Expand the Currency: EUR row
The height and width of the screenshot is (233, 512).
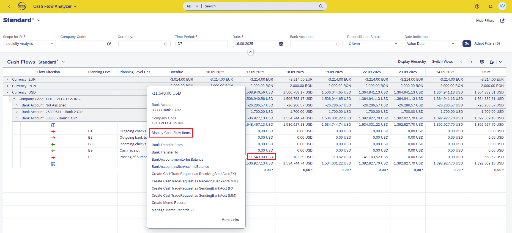(x=7, y=80)
